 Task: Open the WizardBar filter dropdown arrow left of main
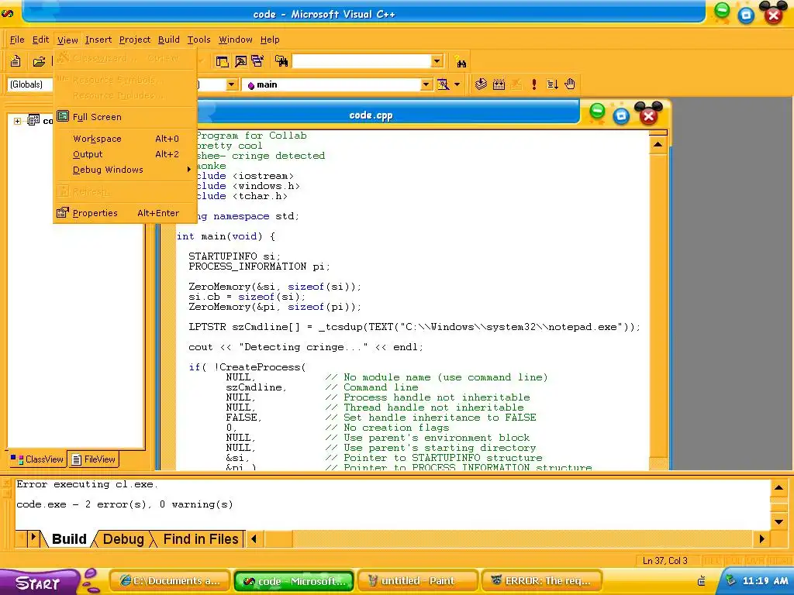231,84
